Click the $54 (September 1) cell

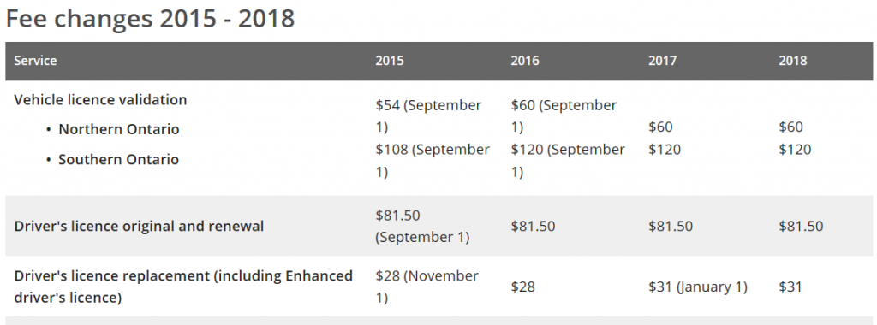[428, 116]
